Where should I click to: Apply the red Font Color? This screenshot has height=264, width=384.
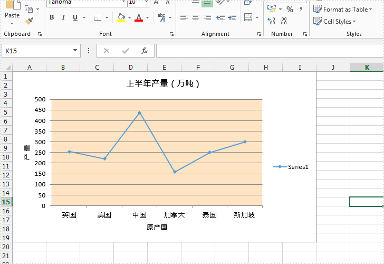pos(139,17)
